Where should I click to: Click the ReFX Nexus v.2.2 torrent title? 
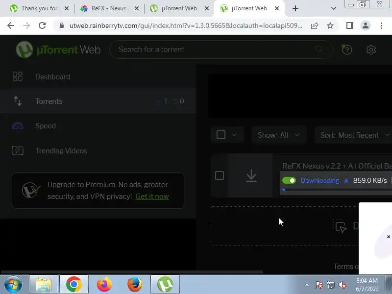coord(337,166)
